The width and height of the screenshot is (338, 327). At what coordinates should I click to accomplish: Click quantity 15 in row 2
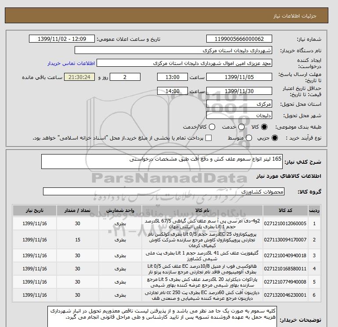point(78,240)
